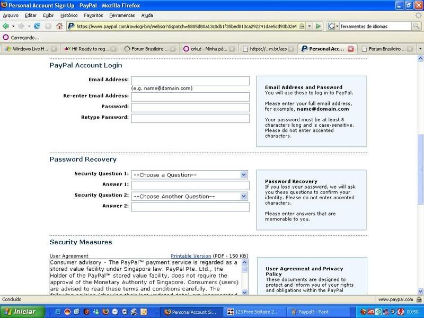Click the Stop loading icon
This screenshot has width=424, height=318.
(48, 26)
